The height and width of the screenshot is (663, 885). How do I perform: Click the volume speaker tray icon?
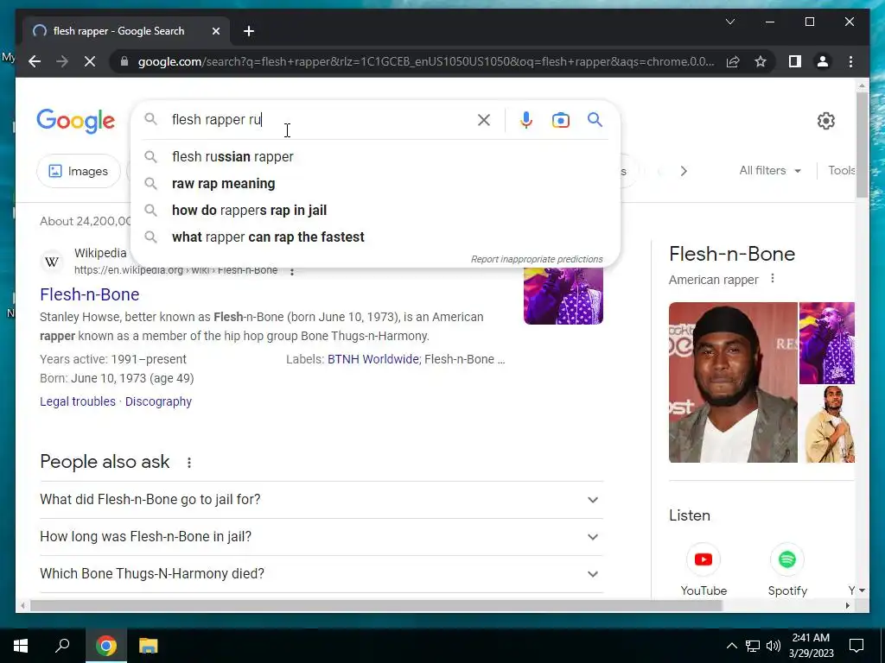tap(774, 646)
